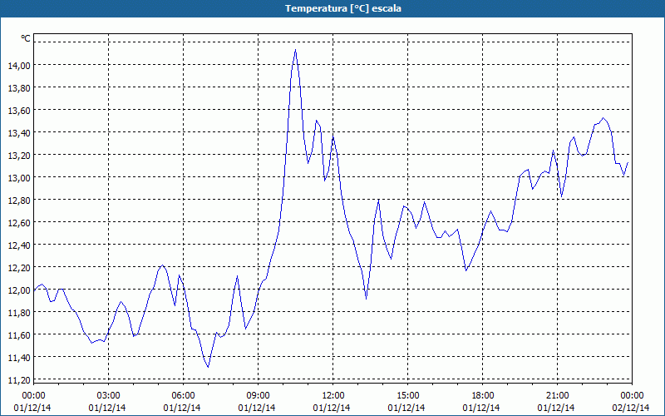Select the 12,60 axis value

19,222
